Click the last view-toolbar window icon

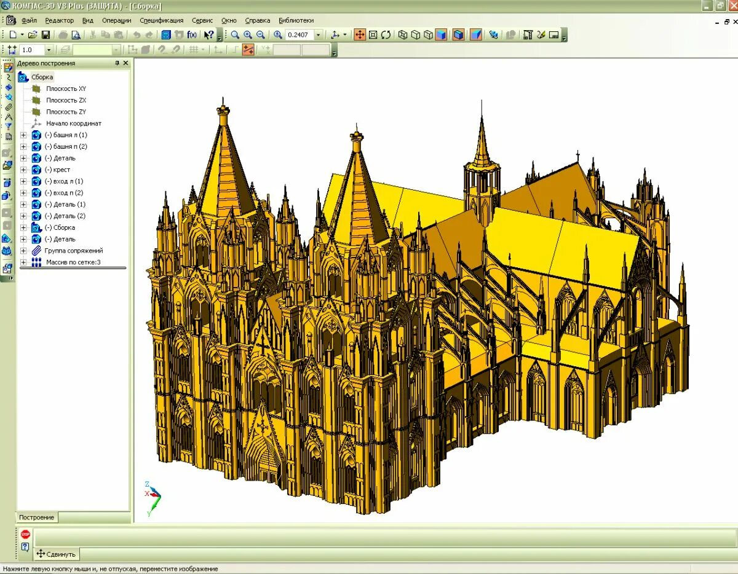[x=553, y=35]
